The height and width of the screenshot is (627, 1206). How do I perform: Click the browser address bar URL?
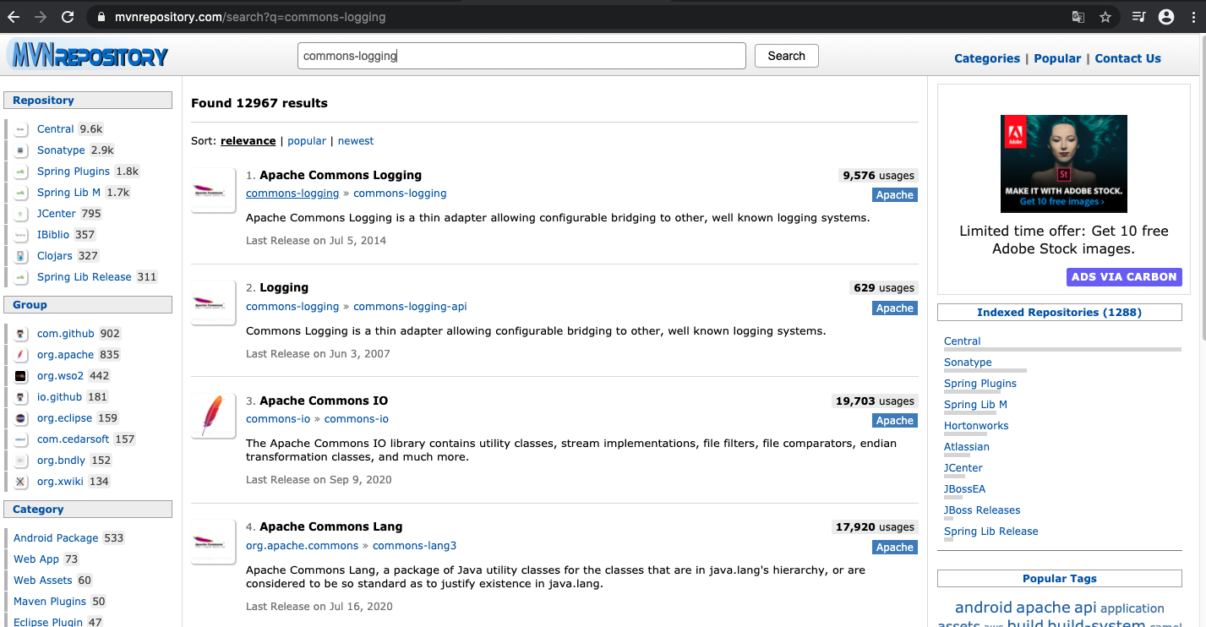click(x=250, y=17)
